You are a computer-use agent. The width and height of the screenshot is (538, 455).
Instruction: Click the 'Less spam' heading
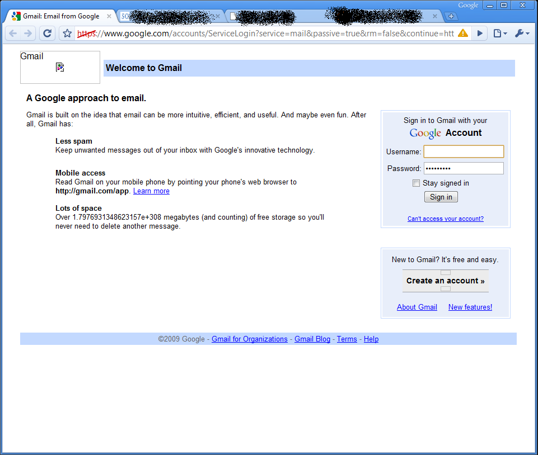click(74, 141)
